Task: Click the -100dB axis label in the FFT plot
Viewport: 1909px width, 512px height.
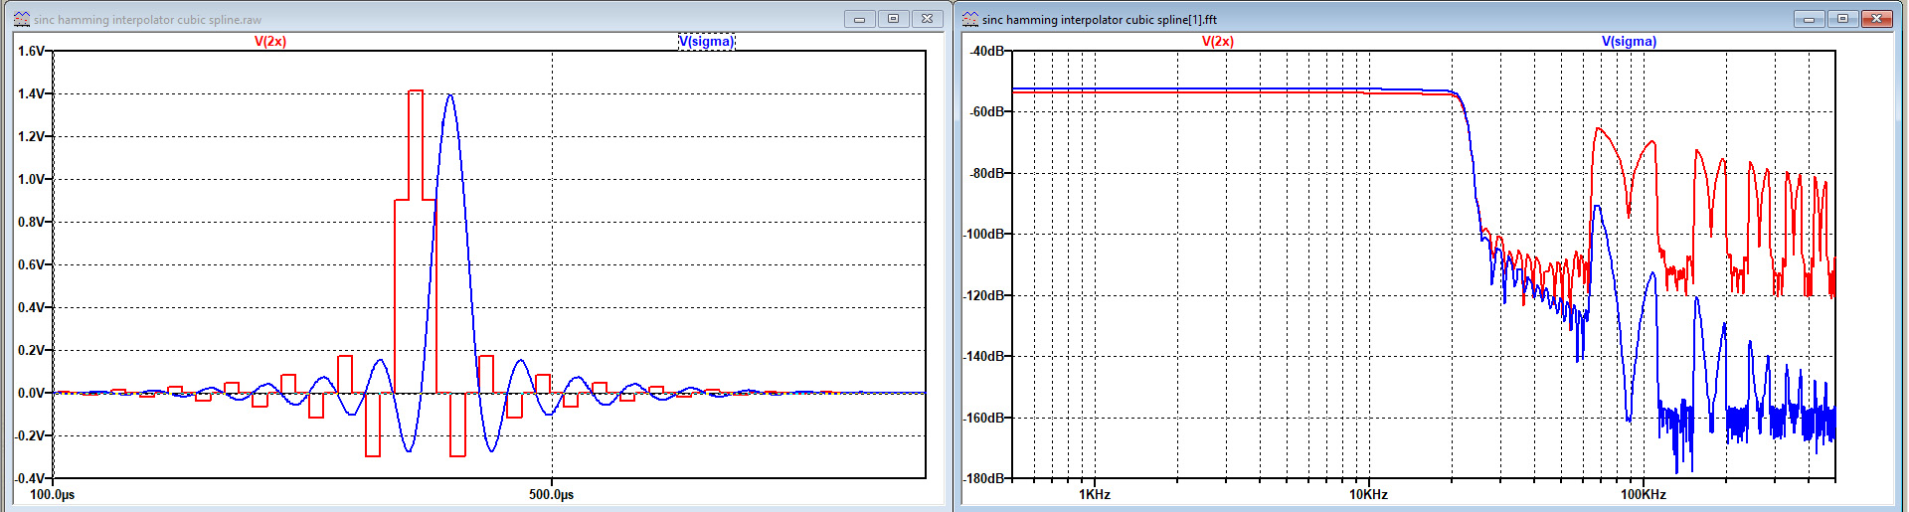Action: [x=983, y=235]
